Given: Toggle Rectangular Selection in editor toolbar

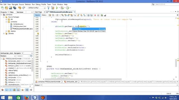Looking at the screenshot, I should click(x=75, y=15).
